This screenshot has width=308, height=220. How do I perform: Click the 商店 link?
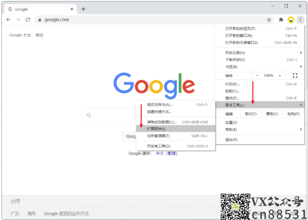click(x=39, y=35)
